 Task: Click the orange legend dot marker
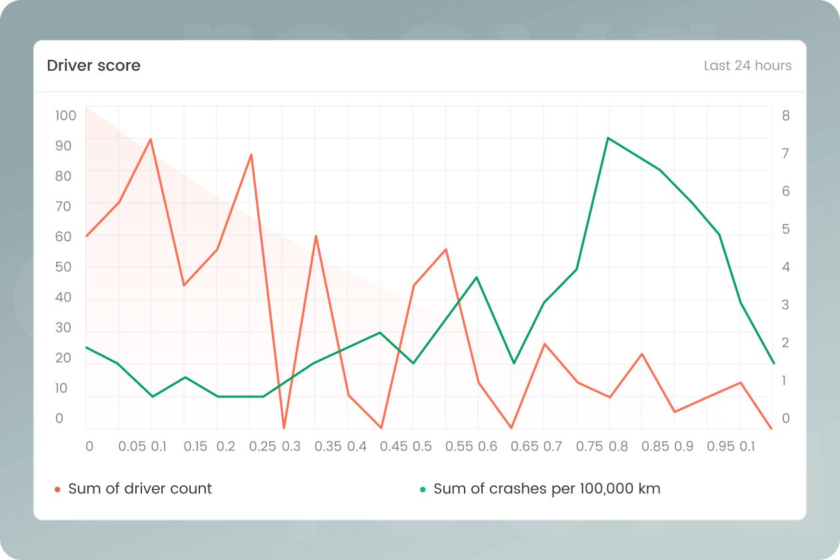click(59, 488)
